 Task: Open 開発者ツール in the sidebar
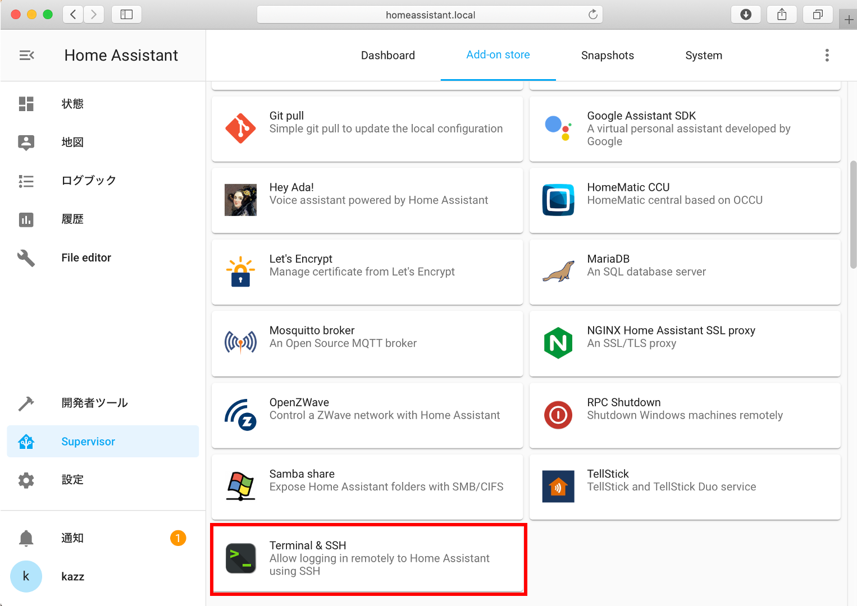[103, 403]
